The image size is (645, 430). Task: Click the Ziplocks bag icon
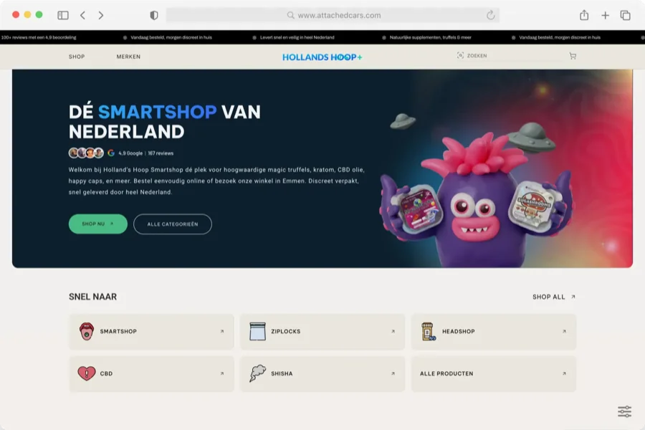(257, 331)
